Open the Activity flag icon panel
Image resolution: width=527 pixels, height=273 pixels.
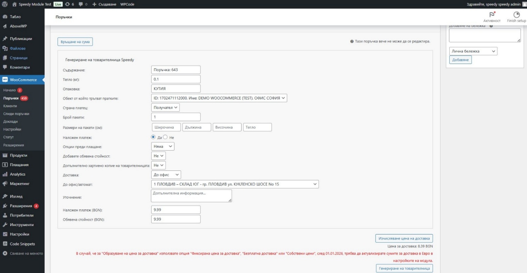(492, 15)
